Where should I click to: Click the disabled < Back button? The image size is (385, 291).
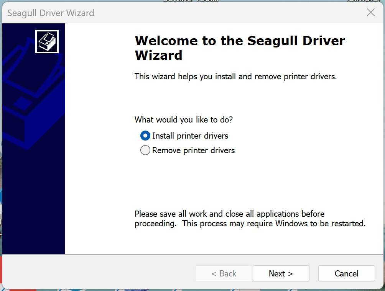(x=224, y=273)
